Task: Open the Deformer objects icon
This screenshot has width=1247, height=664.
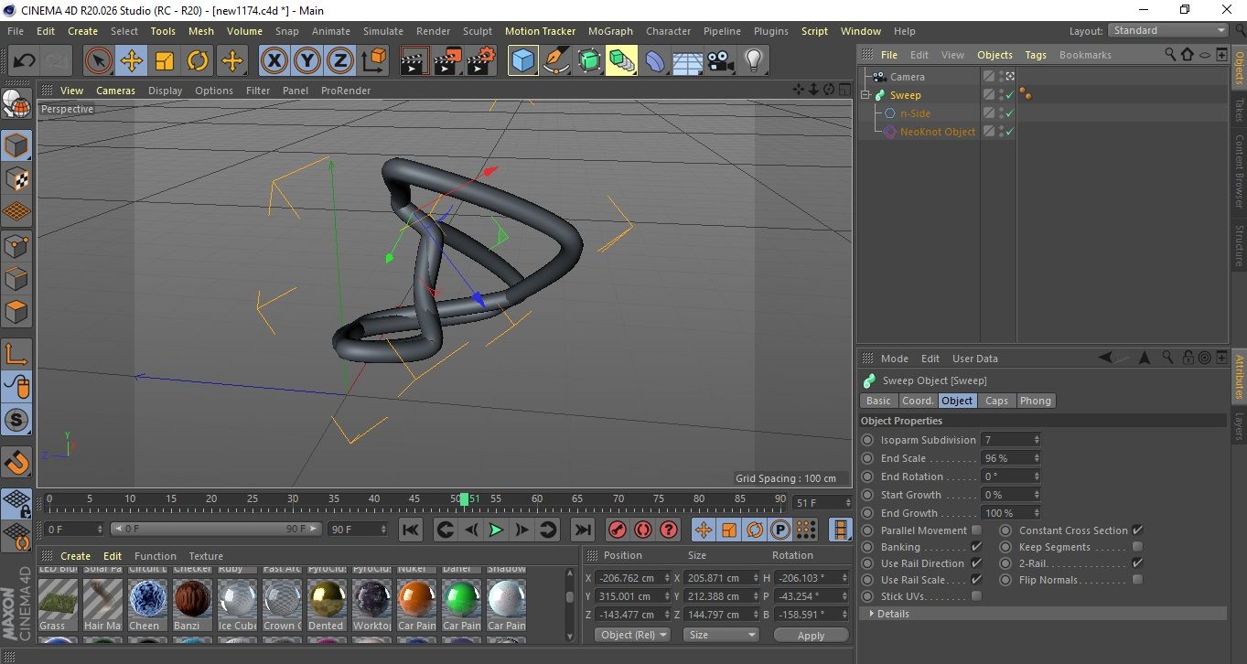Action: click(x=655, y=61)
